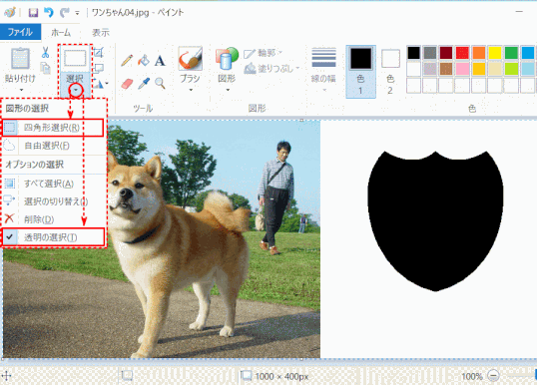The width and height of the screenshot is (537, 385).
Task: Choose 四角形選択(R) menu item
Action: click(x=53, y=128)
